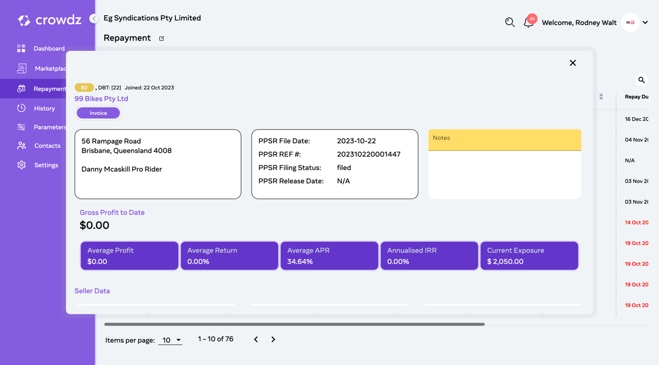Close the seller details dialog
Viewport: 659px width, 365px height.
[573, 63]
